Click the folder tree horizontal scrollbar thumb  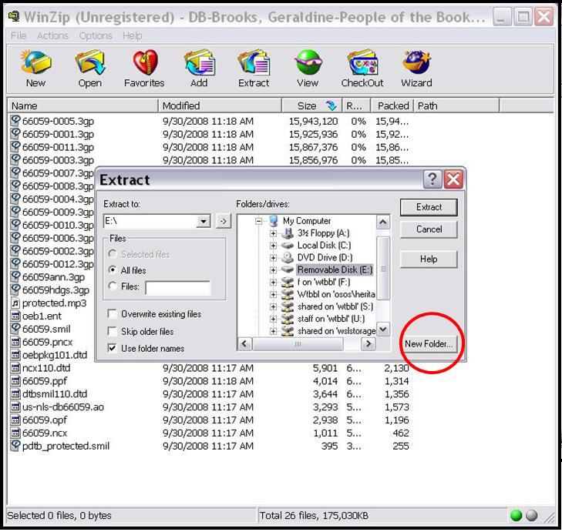(x=298, y=344)
